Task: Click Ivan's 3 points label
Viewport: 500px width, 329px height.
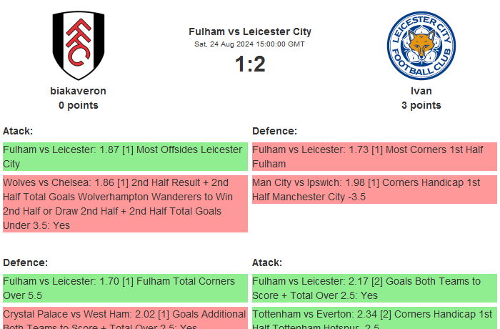Action: click(x=421, y=105)
